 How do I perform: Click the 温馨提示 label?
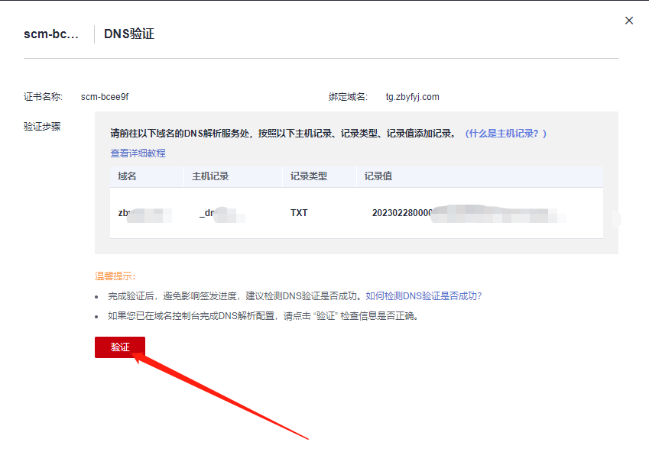pos(115,276)
